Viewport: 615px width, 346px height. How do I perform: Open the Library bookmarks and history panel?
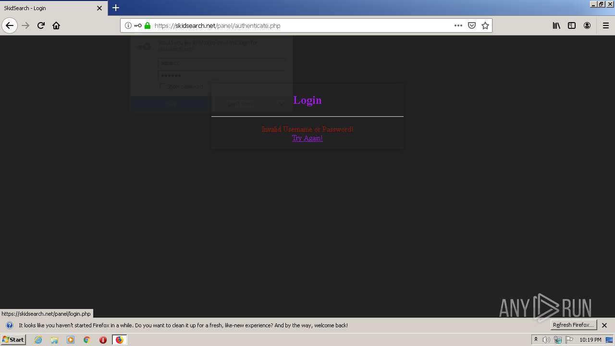tap(556, 25)
